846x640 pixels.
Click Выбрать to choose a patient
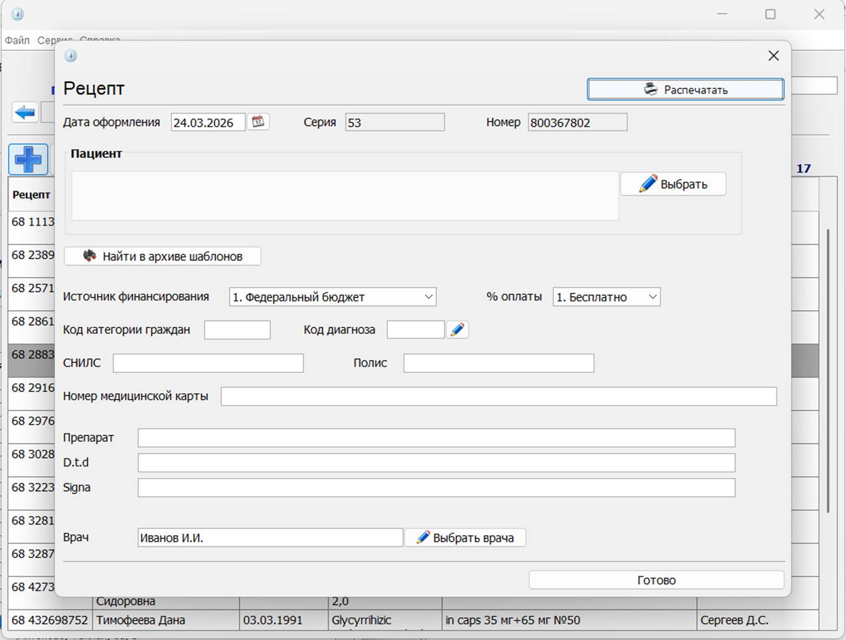click(x=673, y=184)
